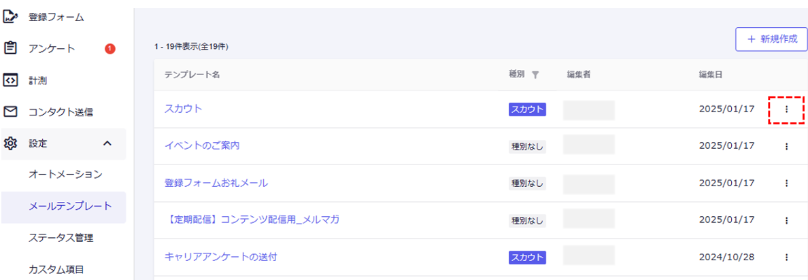
Task: Select オートメーション in the sidebar
Action: point(65,175)
